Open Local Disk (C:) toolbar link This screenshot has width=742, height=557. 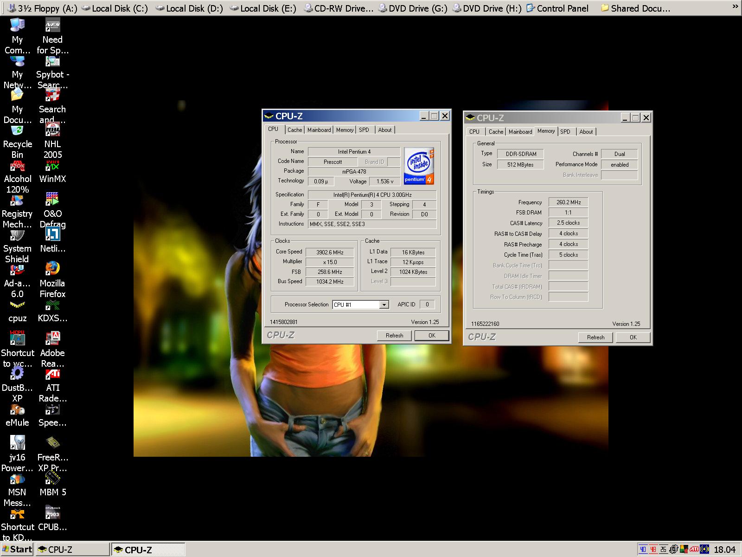pyautogui.click(x=115, y=8)
